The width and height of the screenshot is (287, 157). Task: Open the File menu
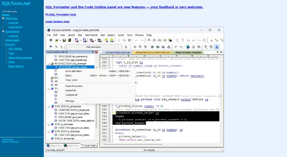49,35
